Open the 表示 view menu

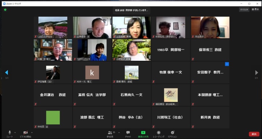click(x=255, y=9)
